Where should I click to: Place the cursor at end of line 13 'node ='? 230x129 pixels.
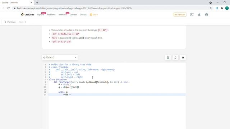click(71, 95)
